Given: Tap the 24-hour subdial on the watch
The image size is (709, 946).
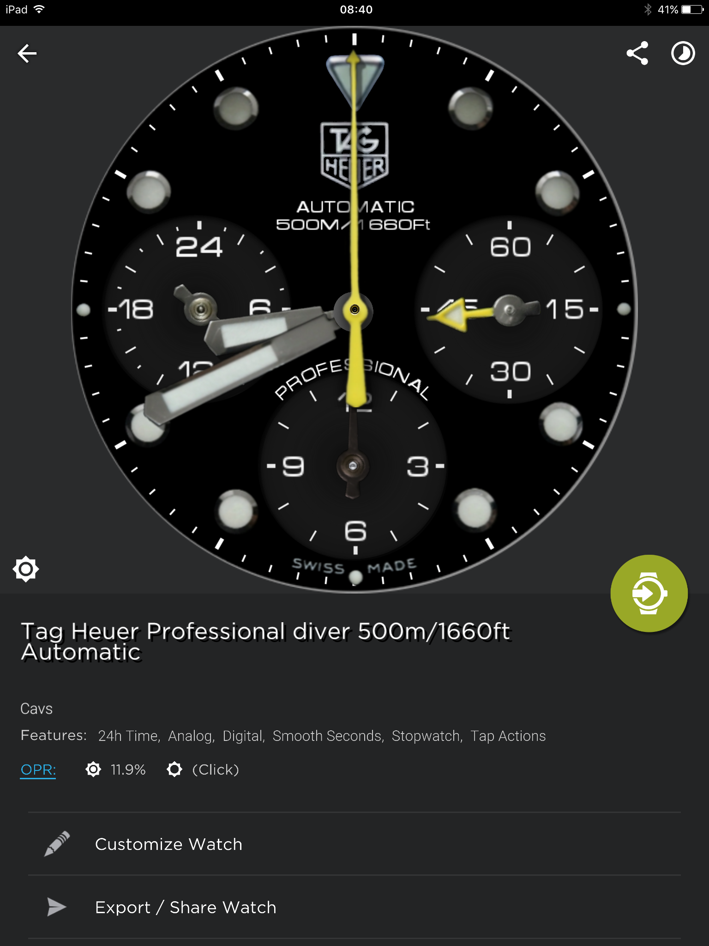Looking at the screenshot, I should (x=200, y=309).
